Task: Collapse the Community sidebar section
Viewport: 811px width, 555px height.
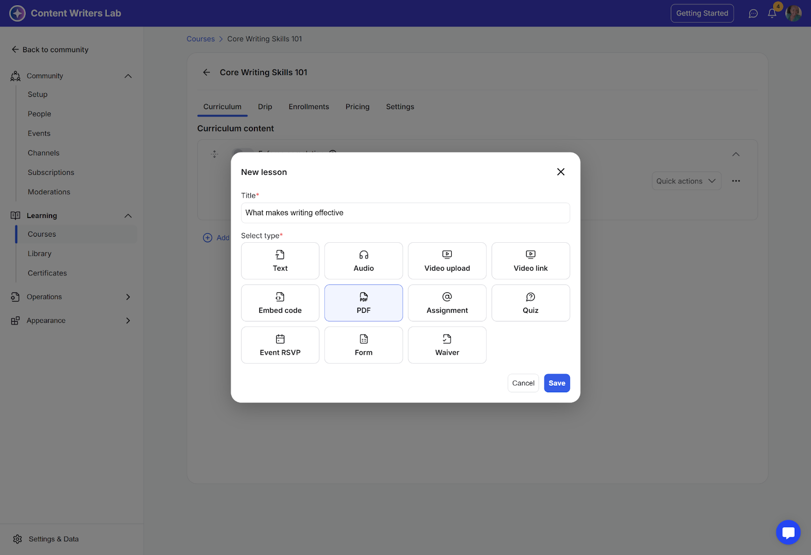Action: tap(128, 76)
